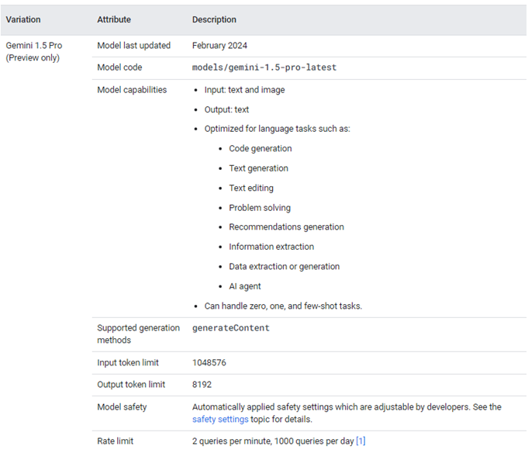Click the Code generation bullet item

tap(260, 148)
